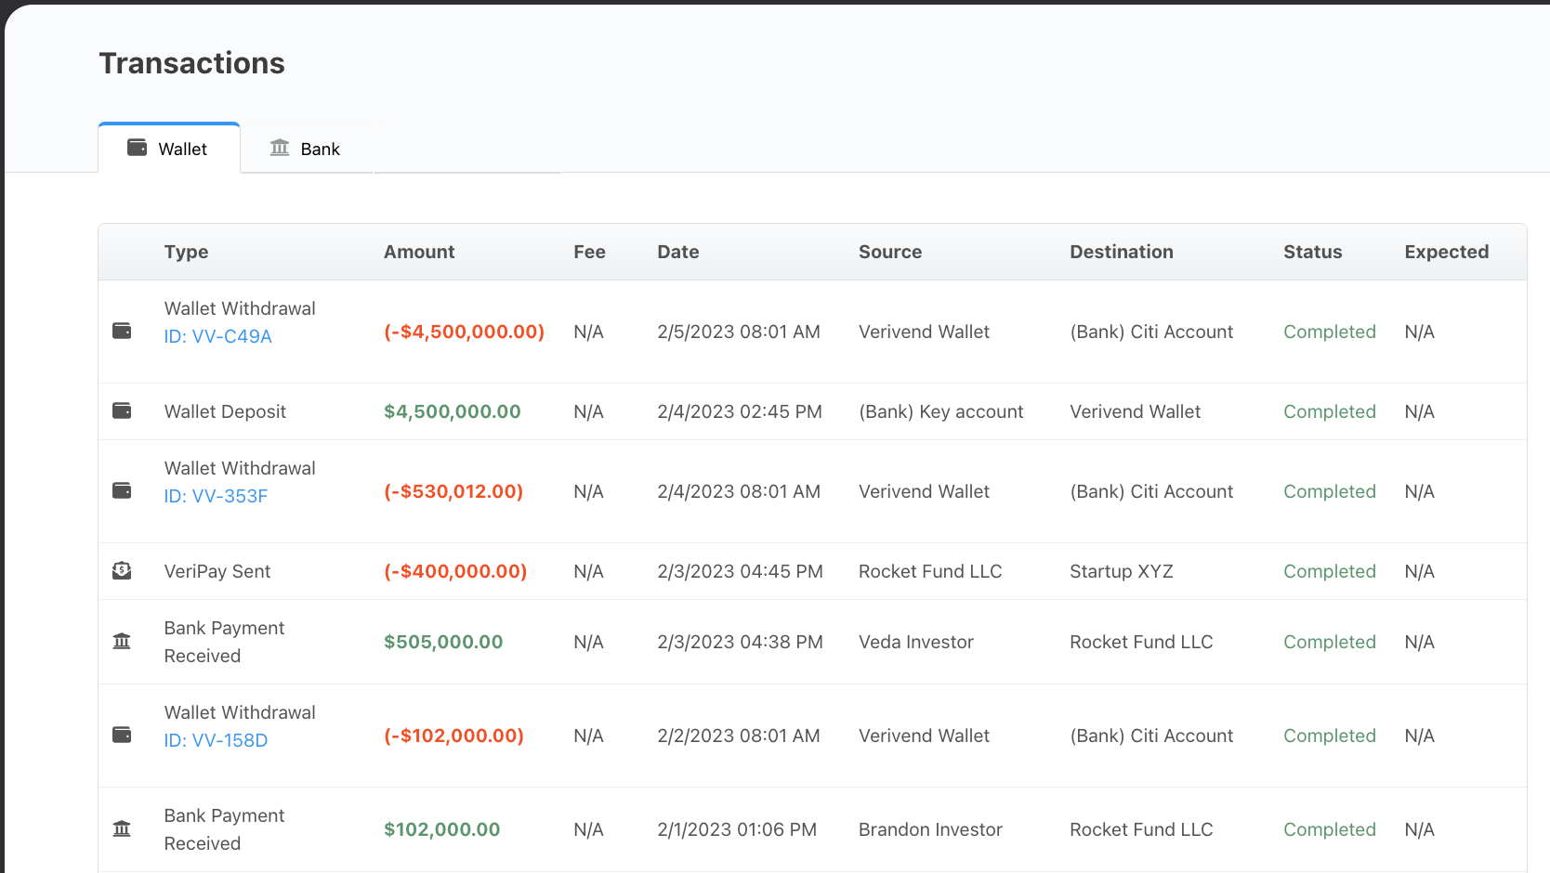This screenshot has width=1550, height=873.
Task: Sort transactions by the Date column
Action: pyautogui.click(x=677, y=252)
